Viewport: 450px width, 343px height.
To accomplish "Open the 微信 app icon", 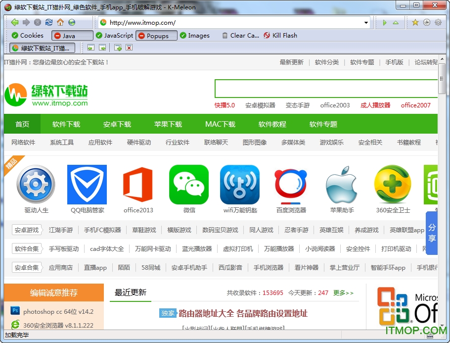I will tap(189, 185).
